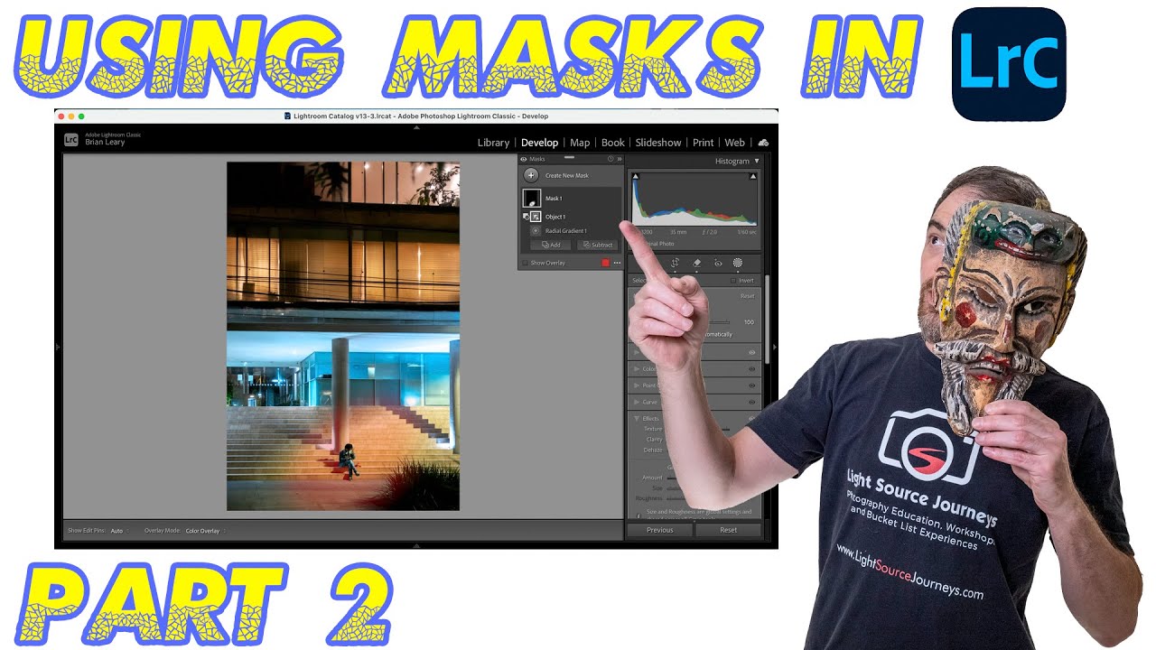The width and height of the screenshot is (1156, 650).
Task: Click the macOS yellow minimize button
Action: click(71, 116)
